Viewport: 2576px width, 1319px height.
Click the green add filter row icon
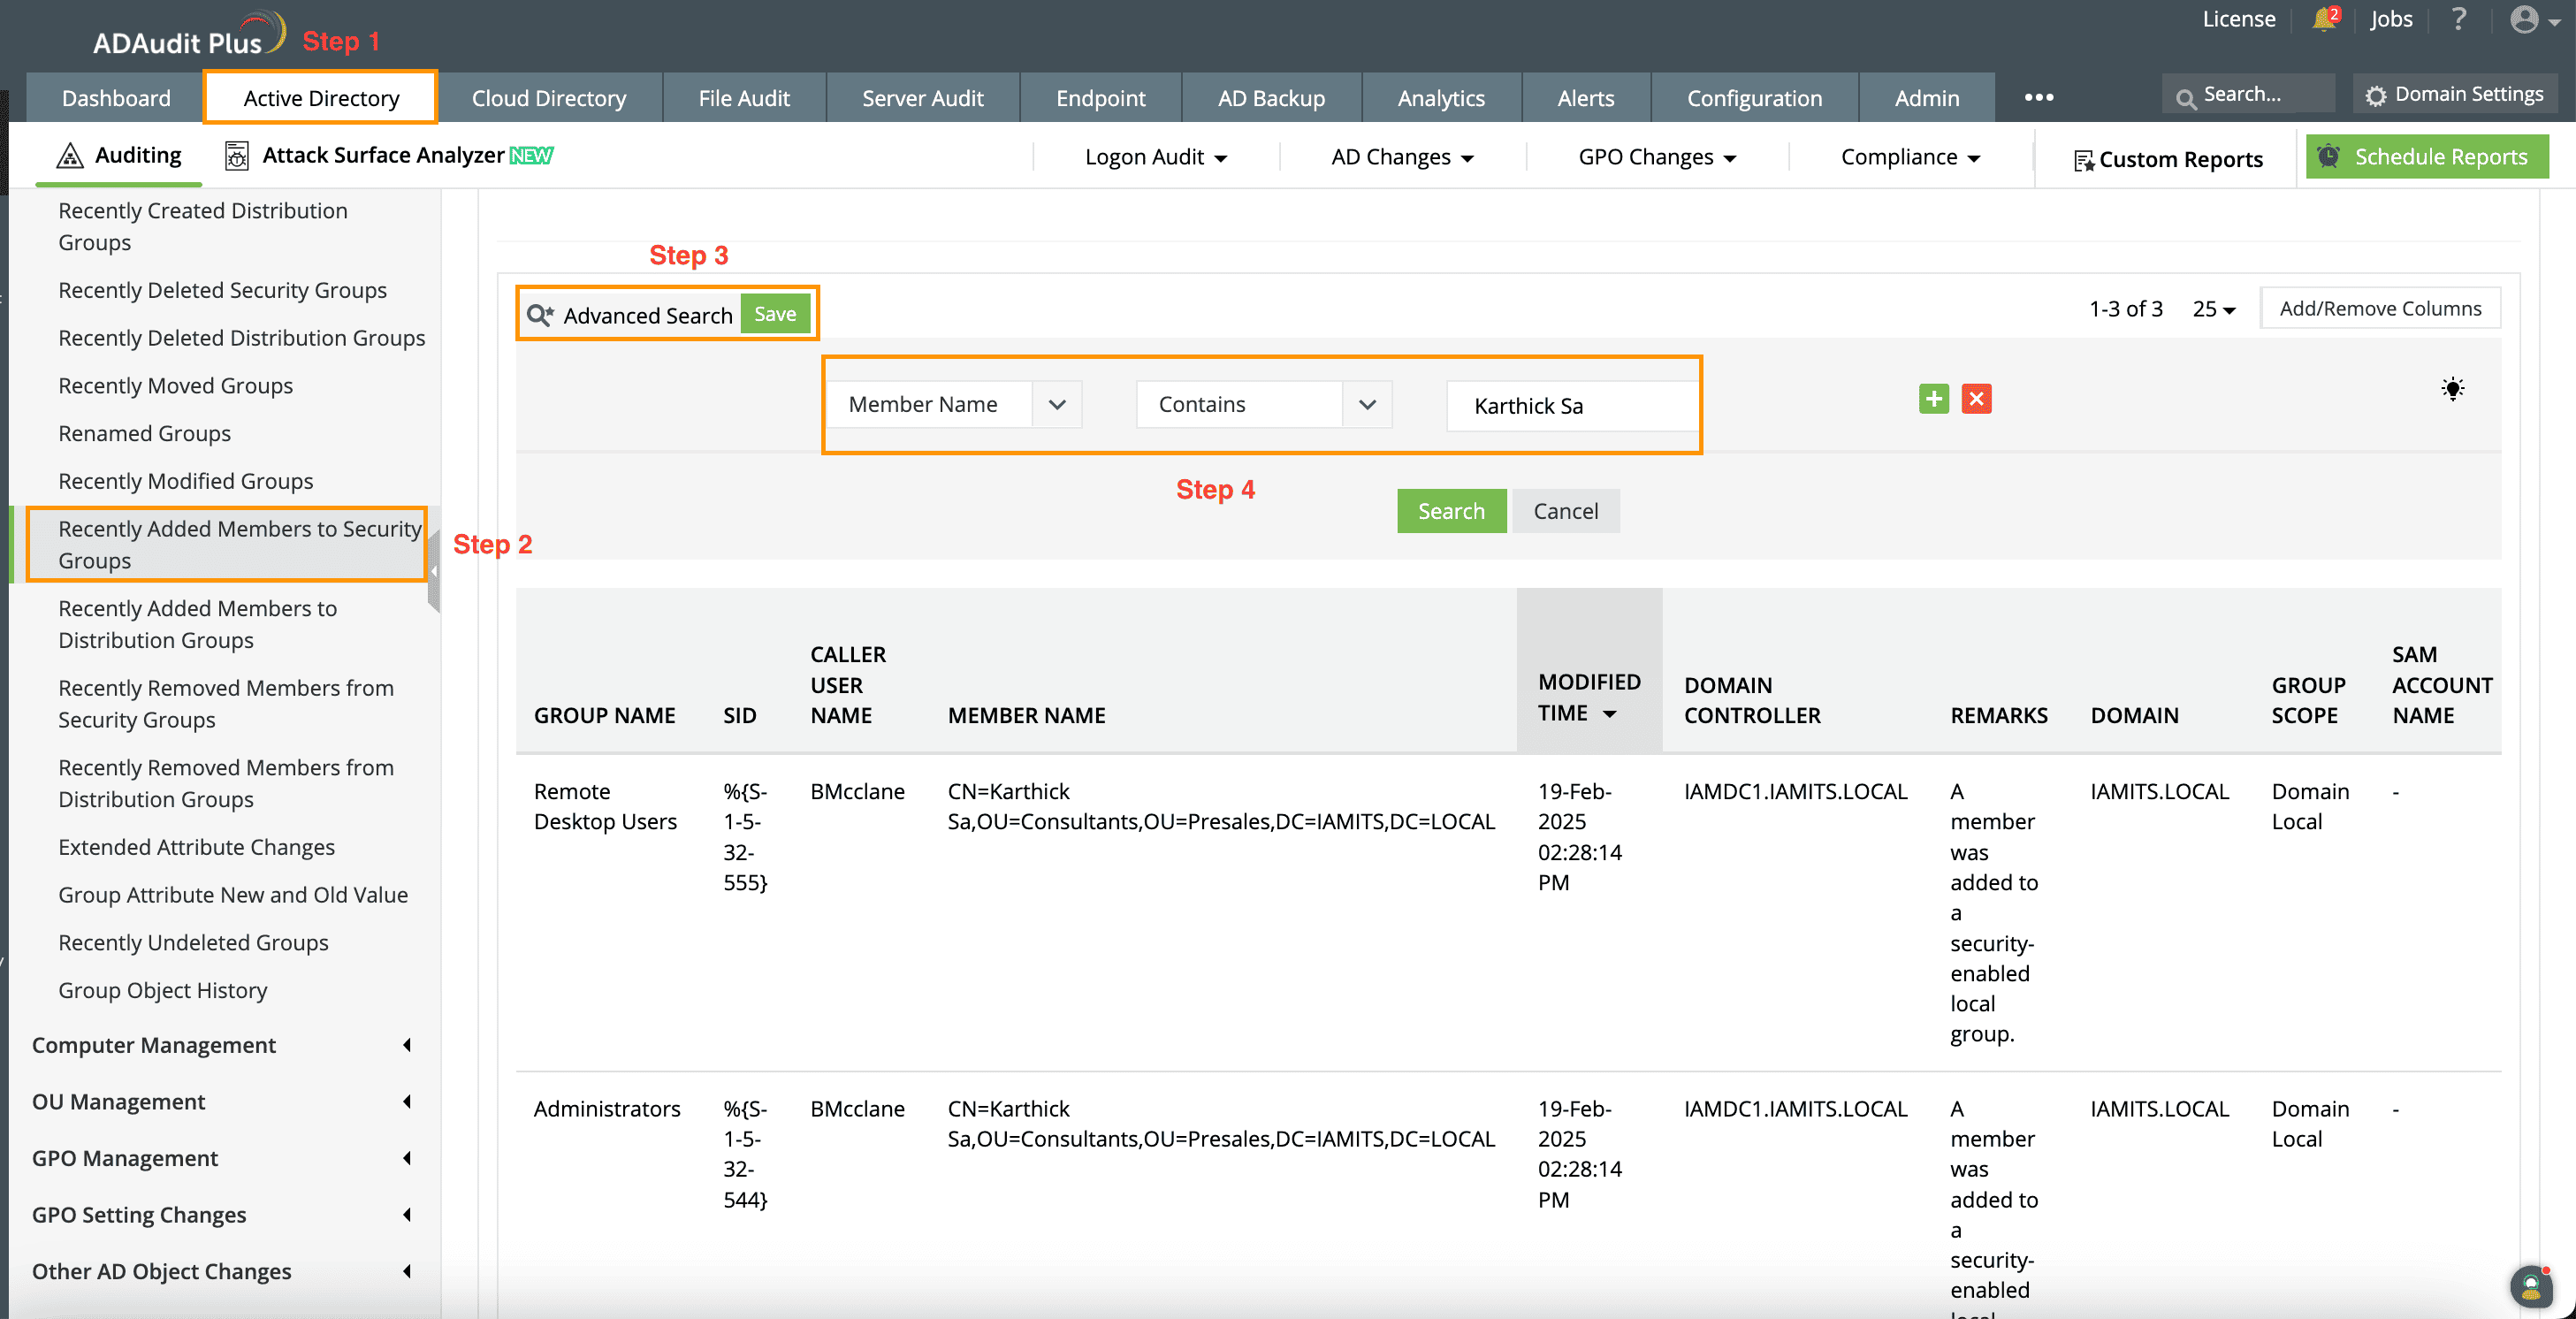[x=1933, y=399]
